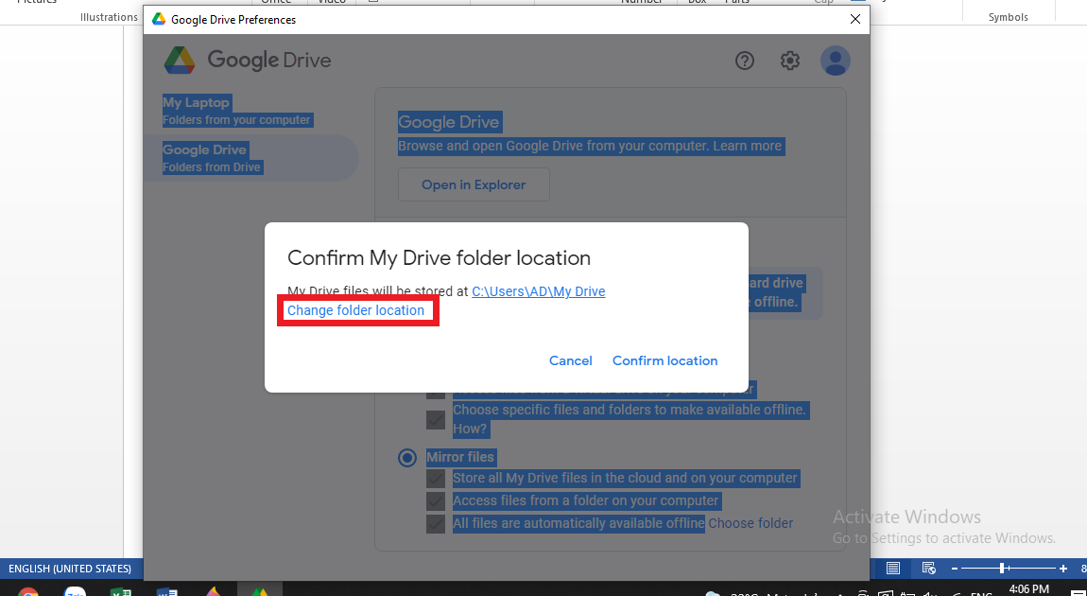Open Excel from the taskbar

pyautogui.click(x=121, y=591)
